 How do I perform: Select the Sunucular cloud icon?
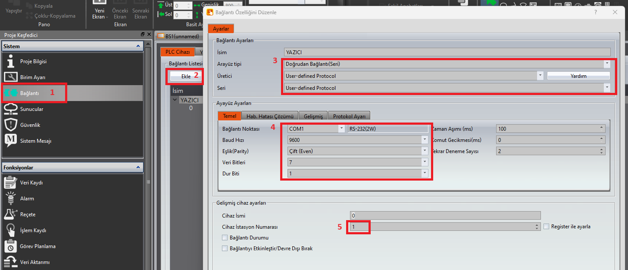click(10, 109)
